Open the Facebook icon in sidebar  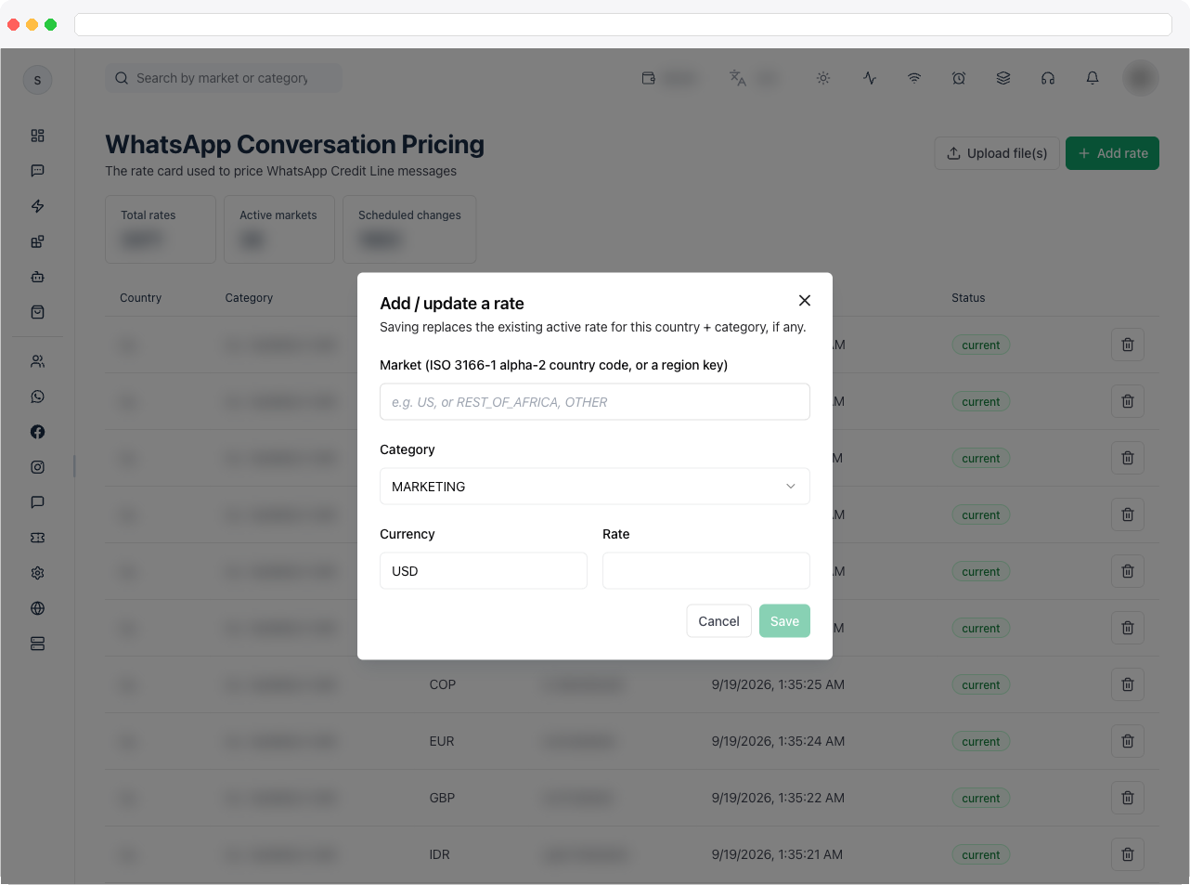(x=37, y=432)
